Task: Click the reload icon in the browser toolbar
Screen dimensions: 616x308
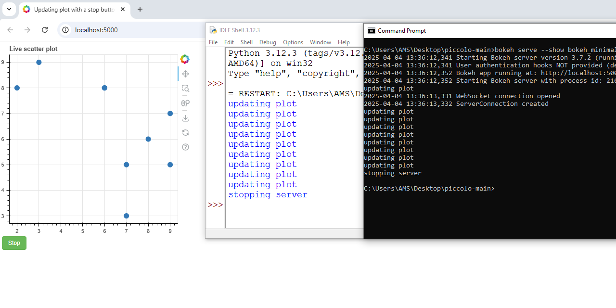Action: pos(45,30)
